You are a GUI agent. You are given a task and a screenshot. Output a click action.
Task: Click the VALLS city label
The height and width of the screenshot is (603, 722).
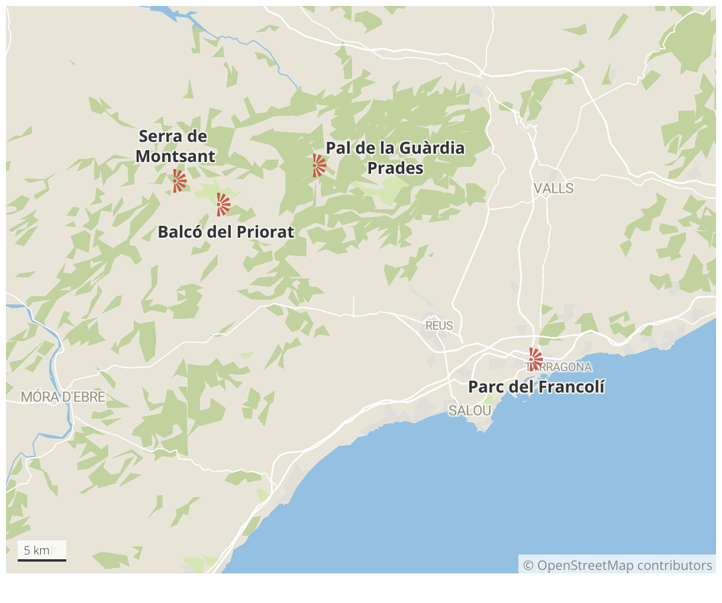(x=553, y=188)
